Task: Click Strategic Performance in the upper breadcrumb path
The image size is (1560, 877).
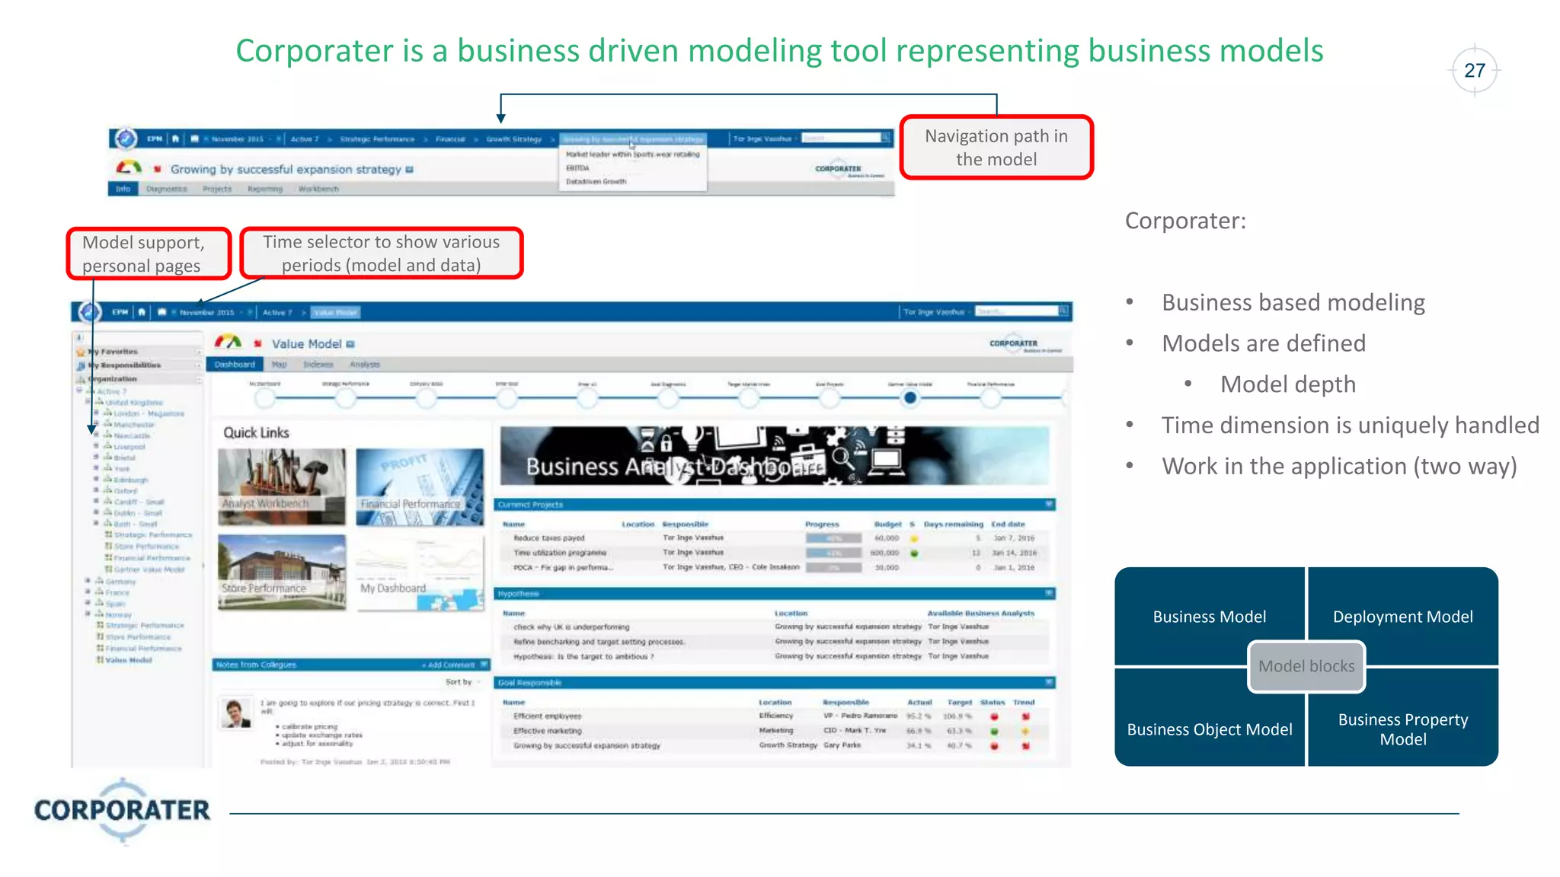Action: tap(377, 139)
